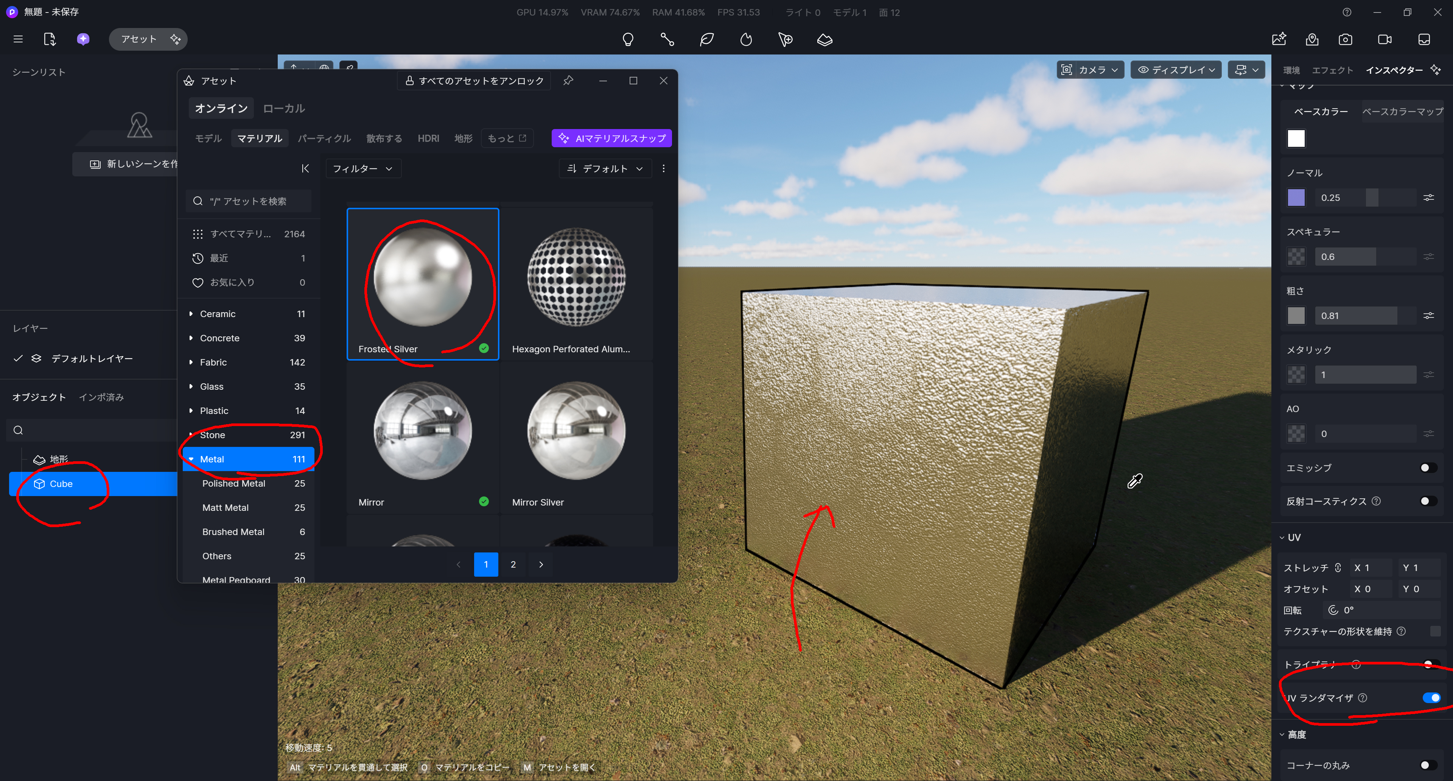Enable the エミッシブ toggle
Viewport: 1453px width, 781px height.
1428,468
